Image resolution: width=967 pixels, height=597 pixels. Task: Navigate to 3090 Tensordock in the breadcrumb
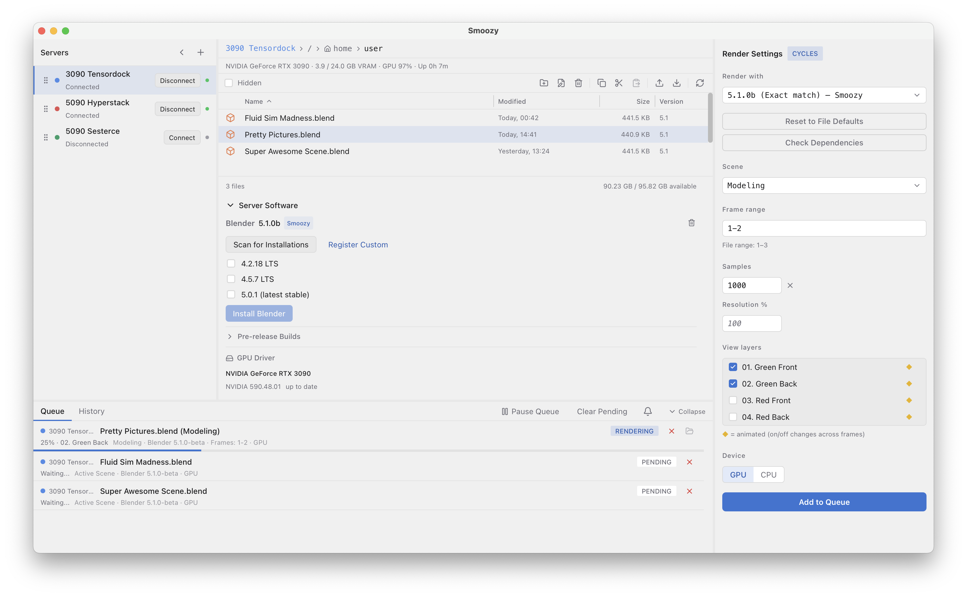coord(261,48)
